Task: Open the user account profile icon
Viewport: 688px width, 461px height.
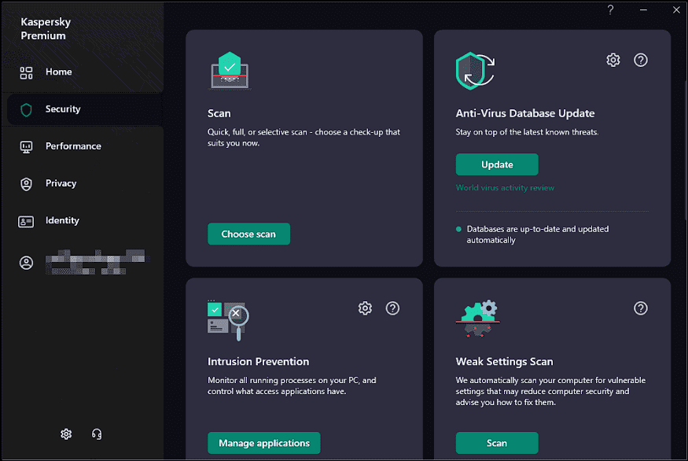Action: [x=26, y=263]
